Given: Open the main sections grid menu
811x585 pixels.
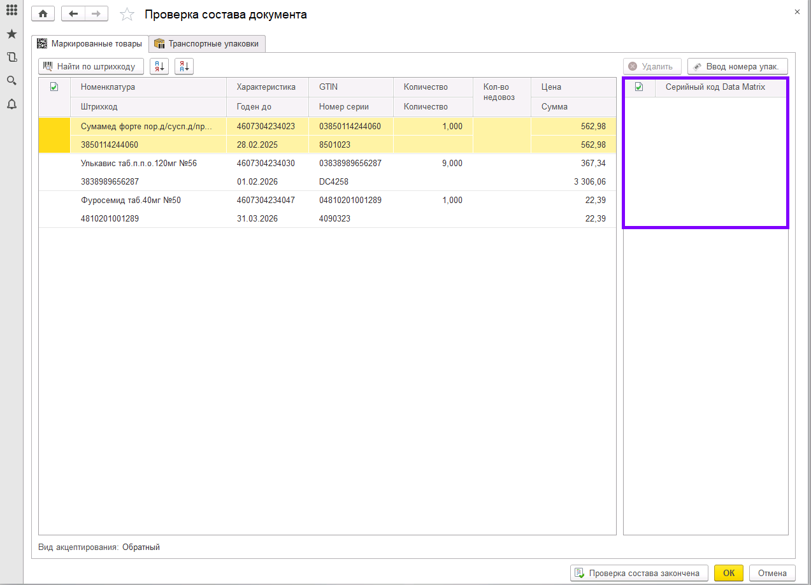Looking at the screenshot, I should click(11, 11).
